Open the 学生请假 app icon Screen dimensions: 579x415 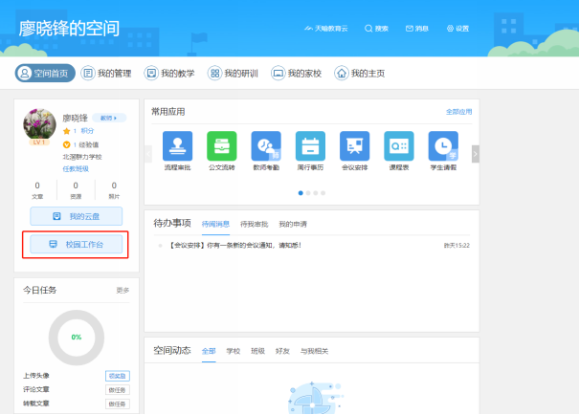[x=443, y=146]
